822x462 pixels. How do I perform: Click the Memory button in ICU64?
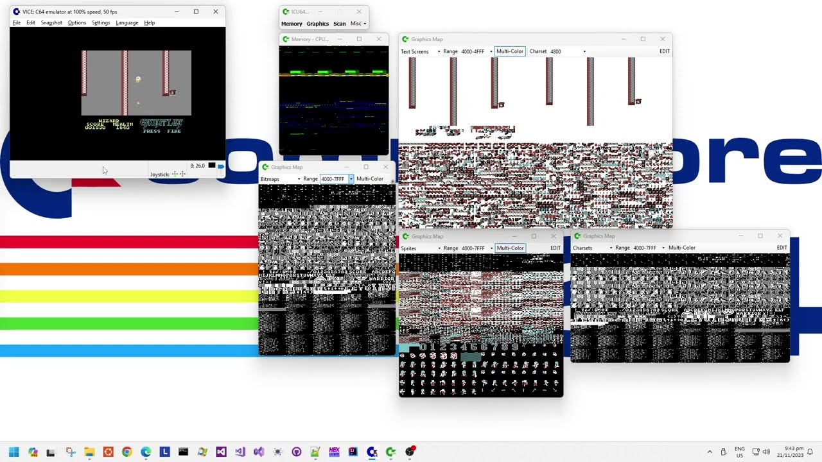292,24
